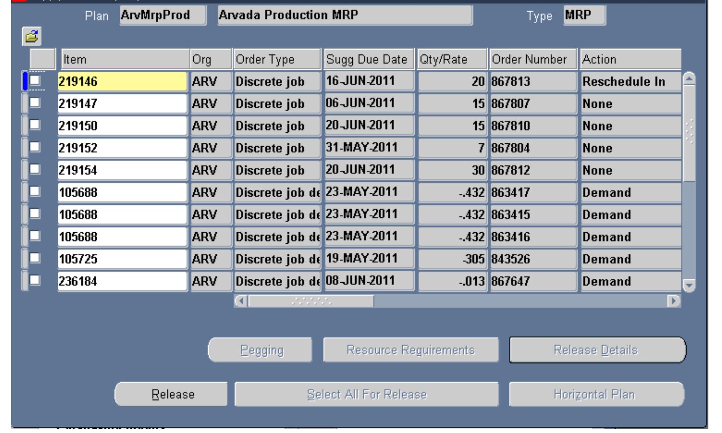Click the Item column header
722x433 pixels.
[125, 59]
